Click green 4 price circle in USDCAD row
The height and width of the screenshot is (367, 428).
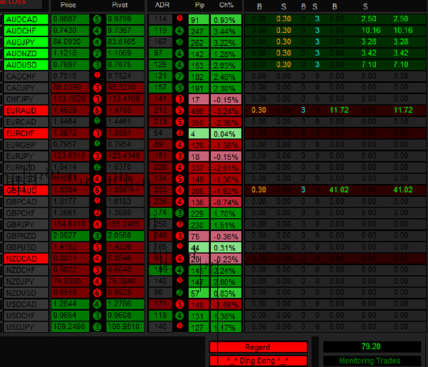pos(97,305)
